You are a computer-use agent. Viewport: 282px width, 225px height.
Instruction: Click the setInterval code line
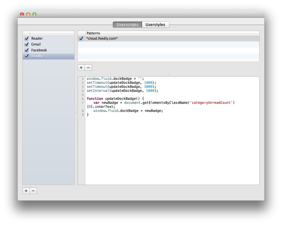[x=122, y=91]
